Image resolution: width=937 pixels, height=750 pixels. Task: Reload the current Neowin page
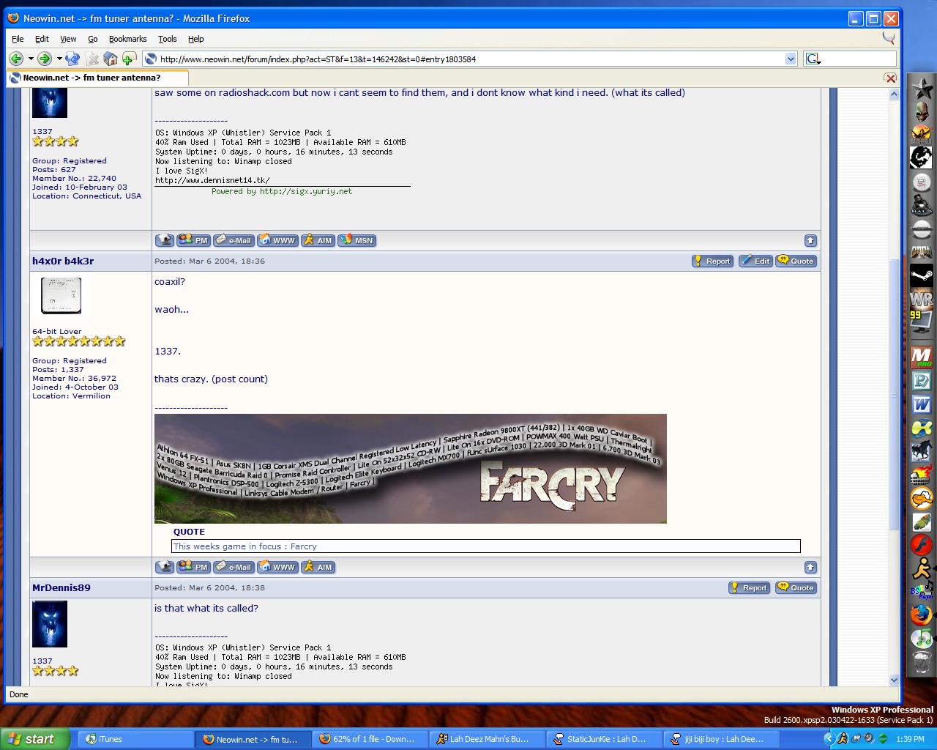point(72,59)
